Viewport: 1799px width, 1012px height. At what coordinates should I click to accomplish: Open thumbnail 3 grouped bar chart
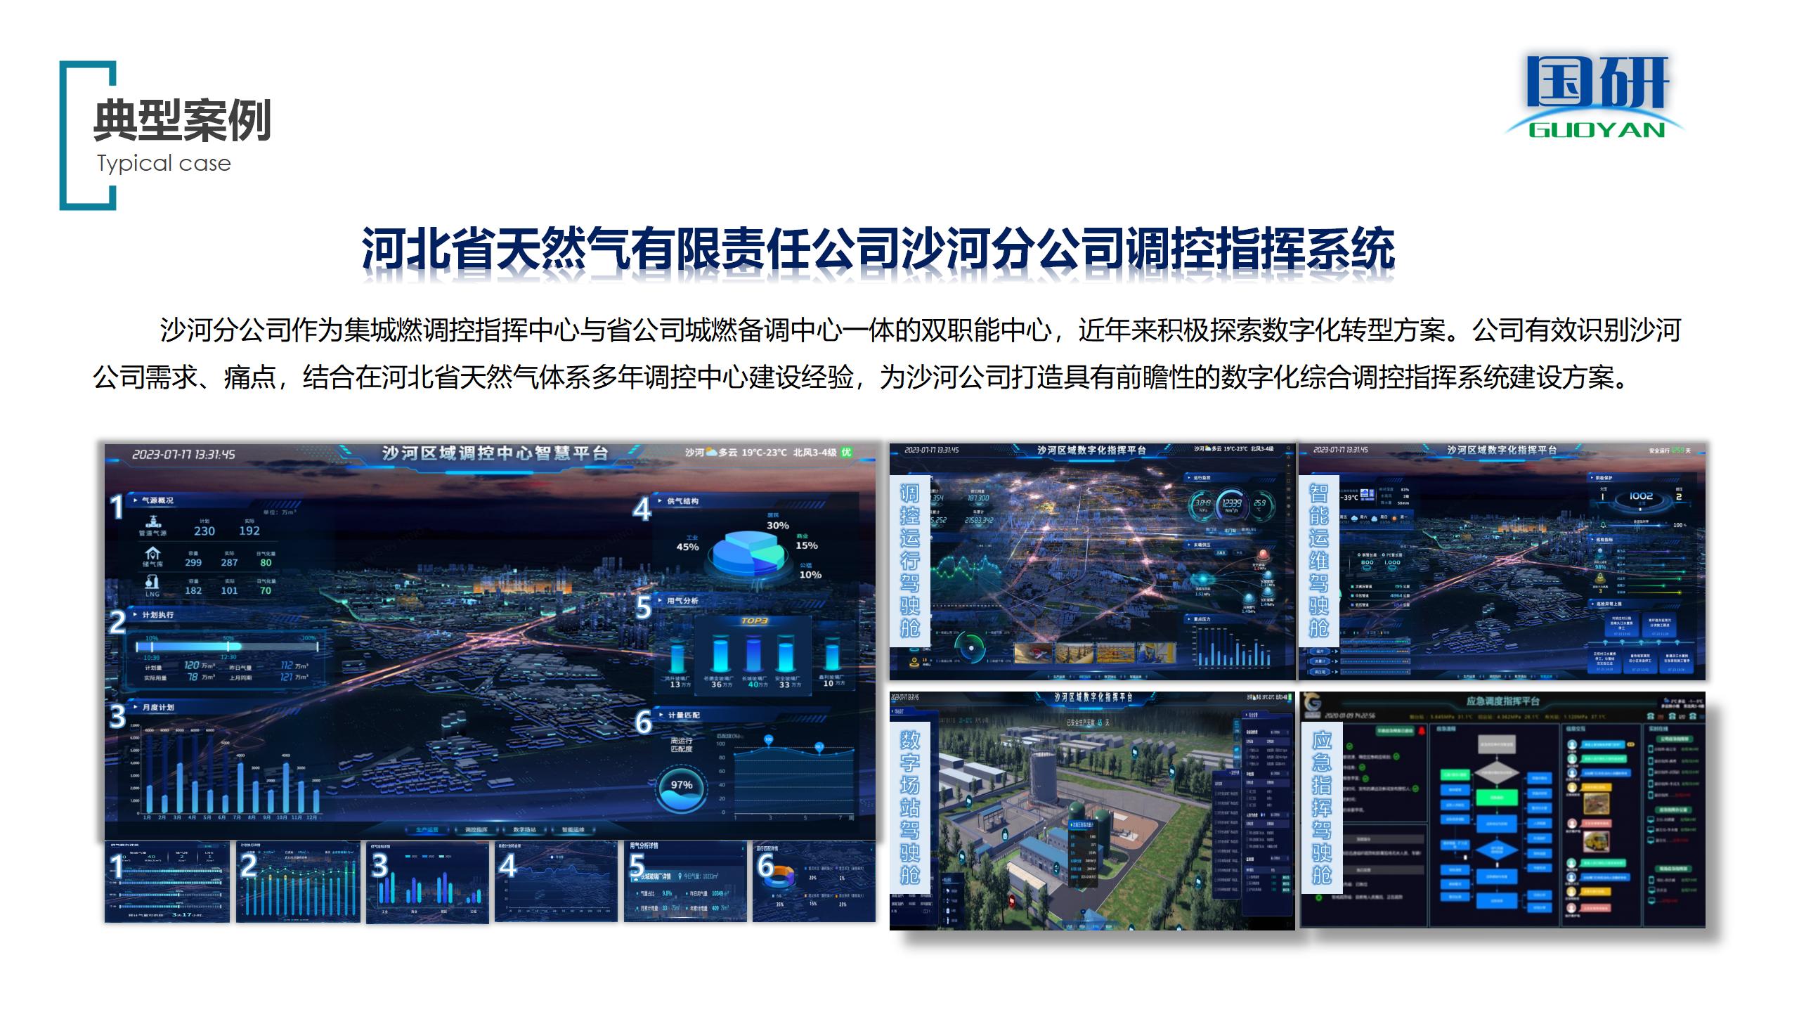click(427, 882)
